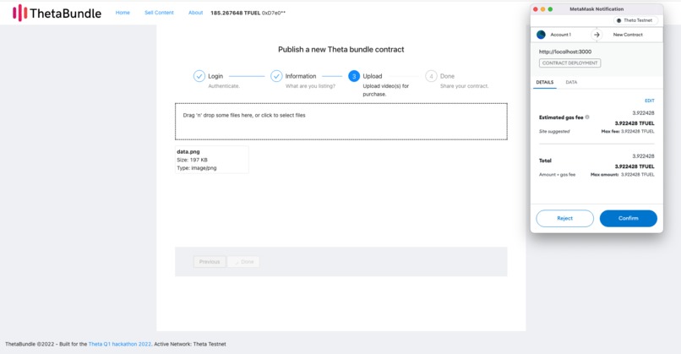The height and width of the screenshot is (354, 681).
Task: Click the Publish a new Theta bundle contract heading
Action: click(x=341, y=50)
